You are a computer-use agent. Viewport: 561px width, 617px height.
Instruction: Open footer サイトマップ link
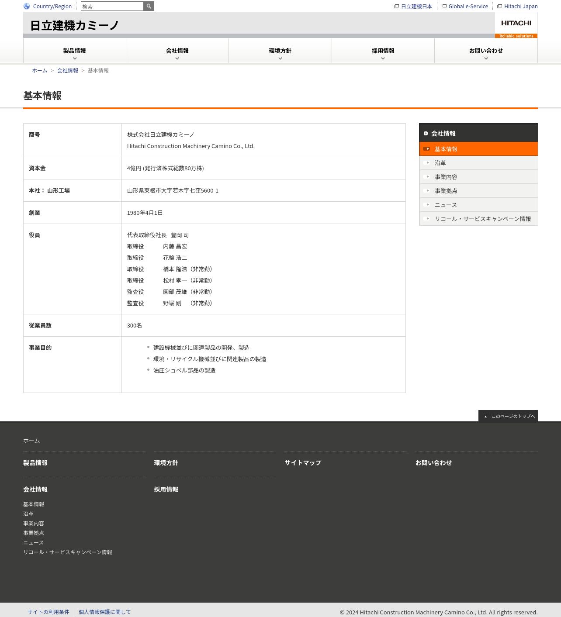click(x=303, y=463)
